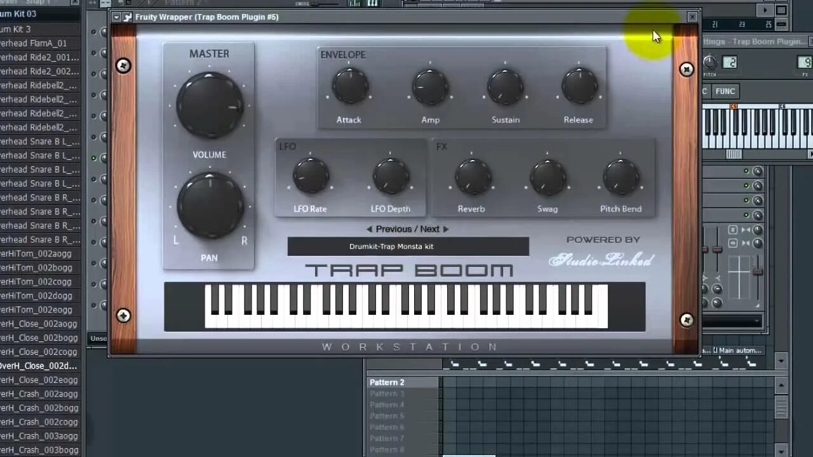Screen dimensions: 813x457
Task: Select 'OverHiTom_002aogg' sample in browser
Action: pos(39,254)
